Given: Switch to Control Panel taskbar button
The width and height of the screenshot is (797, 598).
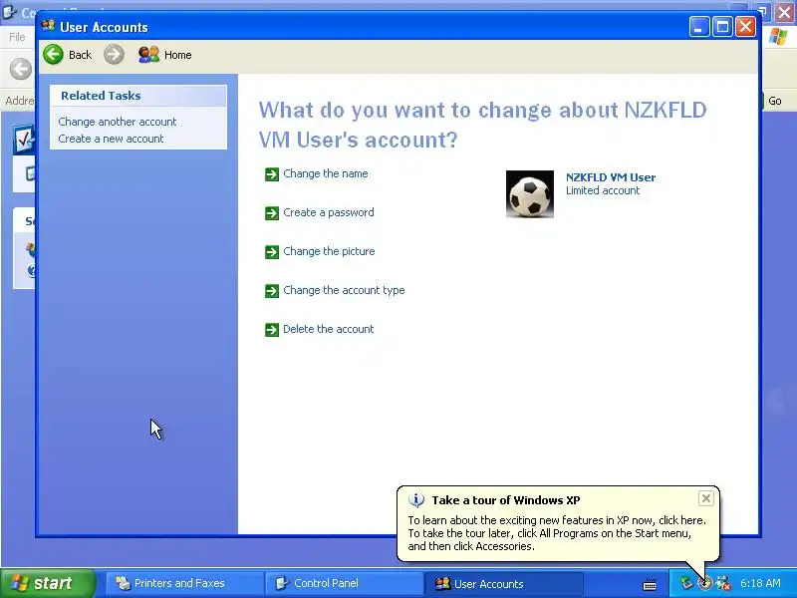Looking at the screenshot, I should [343, 583].
